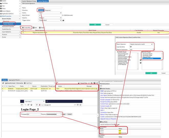Refresh the attack log list
Viewport: 169px width, 138px height.
point(3,83)
